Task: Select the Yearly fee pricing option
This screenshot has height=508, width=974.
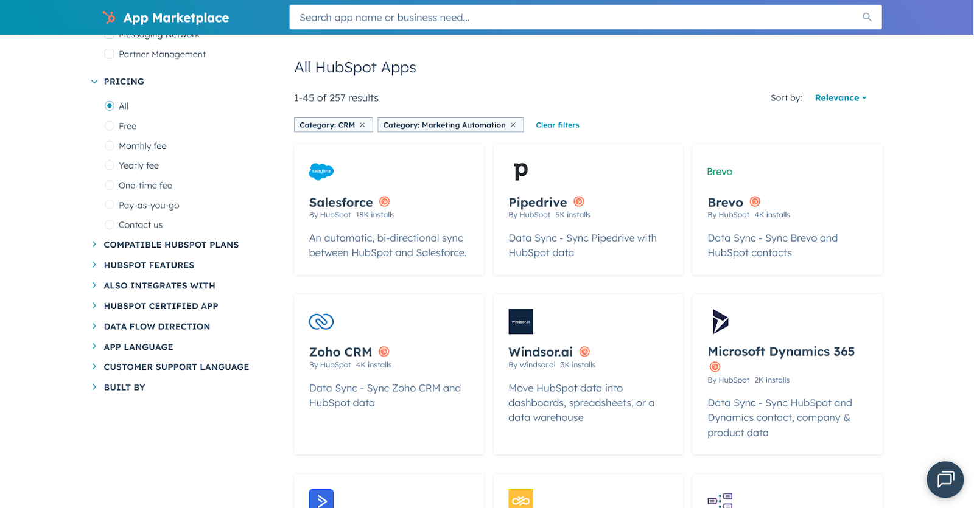Action: pos(110,165)
